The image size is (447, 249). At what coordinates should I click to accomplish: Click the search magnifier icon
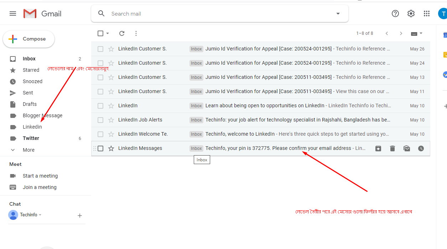102,13
